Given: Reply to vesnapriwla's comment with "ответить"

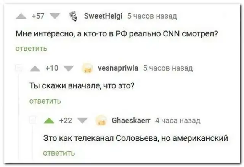Looking at the screenshot, I should [x=45, y=101].
